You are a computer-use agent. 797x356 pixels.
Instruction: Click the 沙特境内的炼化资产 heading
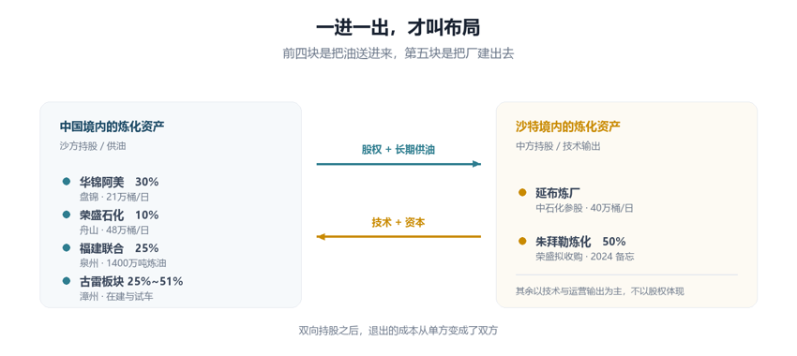coord(568,126)
